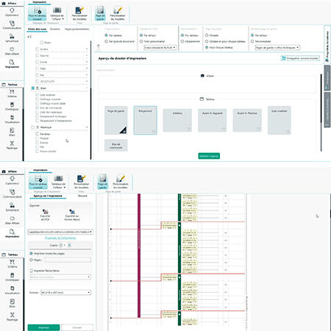Viewport: 331px width, 331px height.
Task: Open Bilan Affaire in the top window sidebar
Action: point(12,51)
